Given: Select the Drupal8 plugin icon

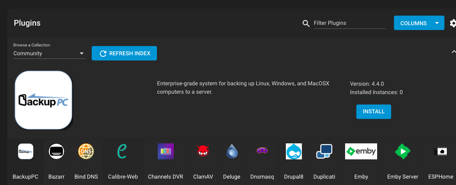Looking at the screenshot, I should tap(294, 151).
